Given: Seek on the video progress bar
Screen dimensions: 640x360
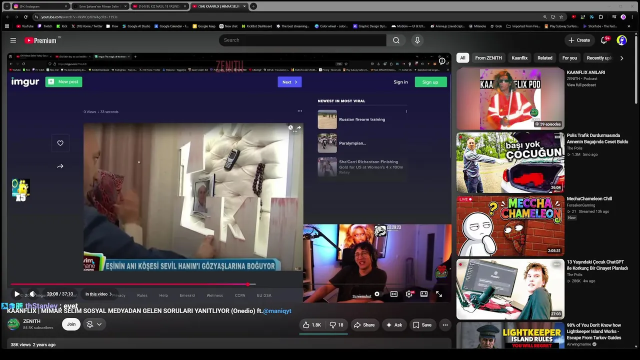Looking at the screenshot, I should (x=229, y=284).
